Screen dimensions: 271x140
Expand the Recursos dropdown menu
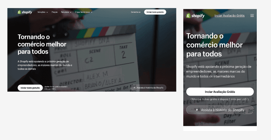pos(66,12)
